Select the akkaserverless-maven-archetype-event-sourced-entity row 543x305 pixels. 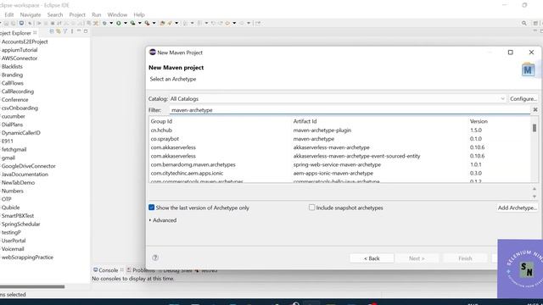(340, 156)
